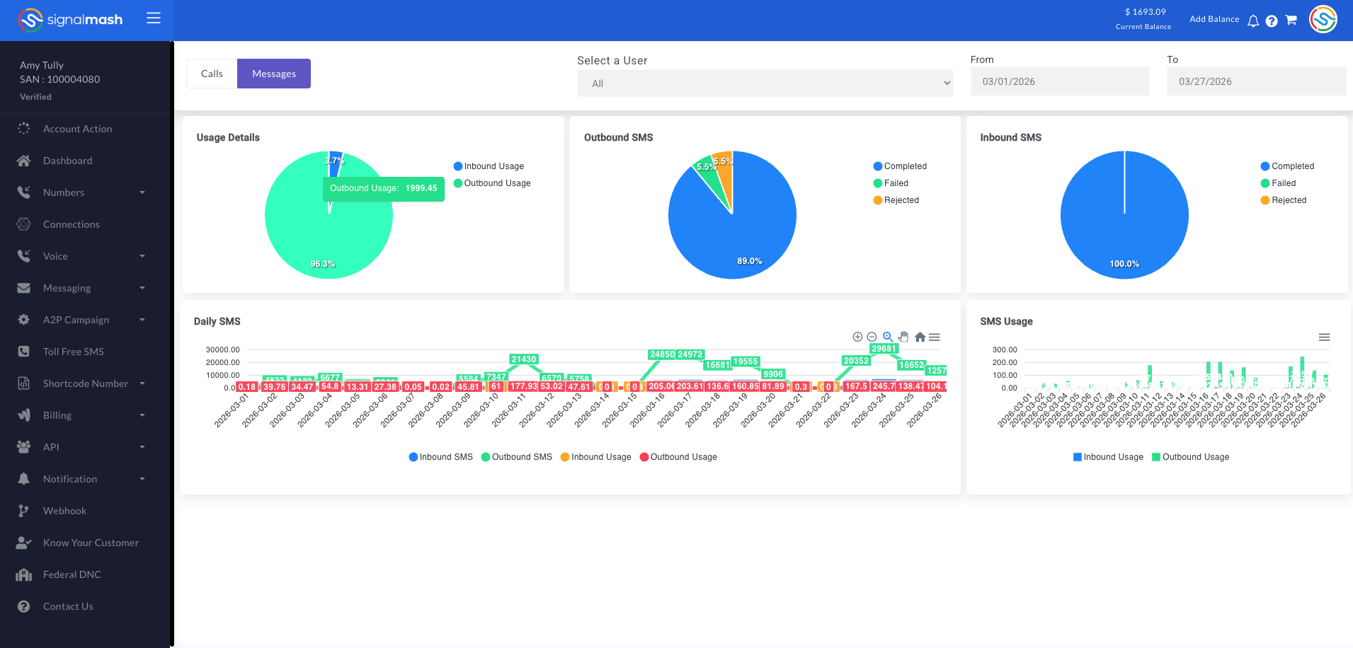Zoom in on Daily SMS chart
Image resolution: width=1353 pixels, height=648 pixels.
coord(857,337)
